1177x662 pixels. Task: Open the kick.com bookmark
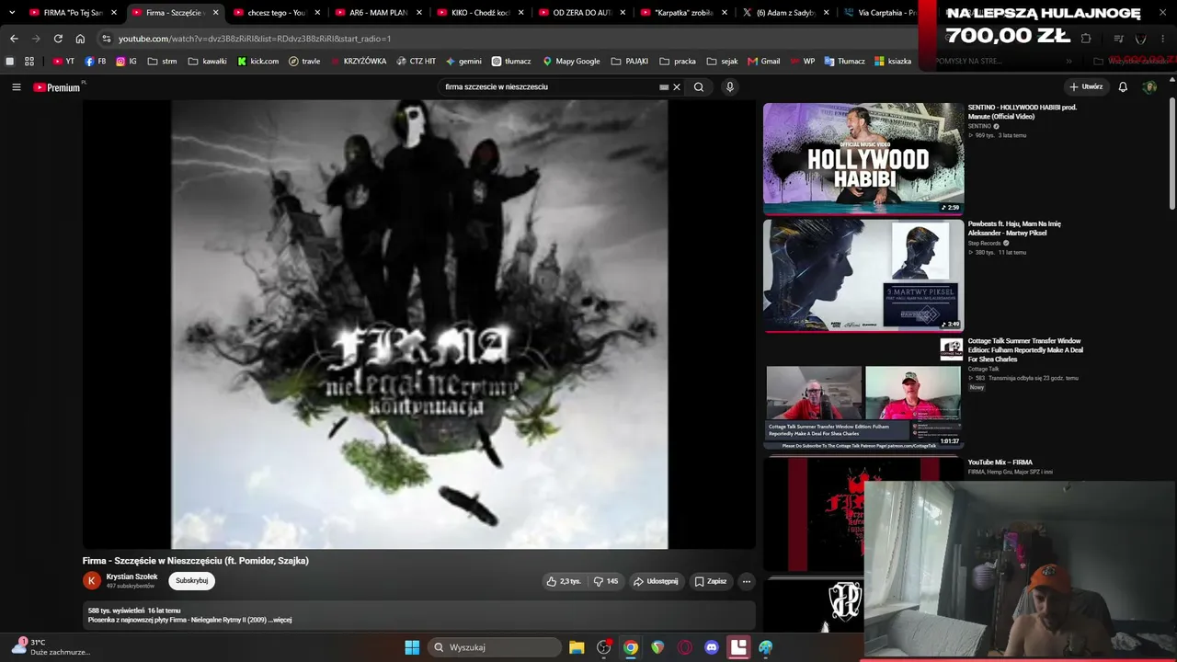258,62
